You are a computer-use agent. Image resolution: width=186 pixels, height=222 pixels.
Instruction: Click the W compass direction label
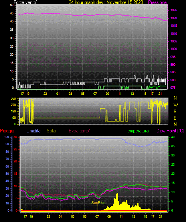pos(176,105)
